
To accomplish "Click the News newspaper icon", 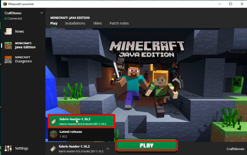I will click(8, 31).
